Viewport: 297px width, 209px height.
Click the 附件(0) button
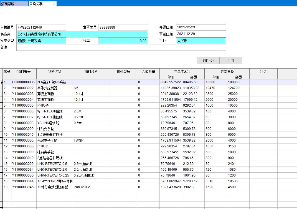click(208, 61)
